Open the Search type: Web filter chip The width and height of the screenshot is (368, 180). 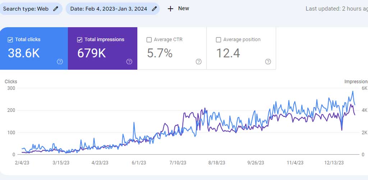pyautogui.click(x=30, y=9)
